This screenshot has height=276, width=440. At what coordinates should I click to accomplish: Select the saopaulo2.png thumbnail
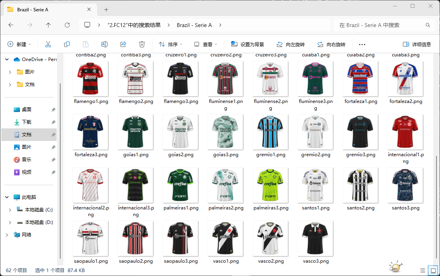136,238
